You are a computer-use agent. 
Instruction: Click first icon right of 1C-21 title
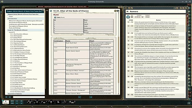coord(115,11)
